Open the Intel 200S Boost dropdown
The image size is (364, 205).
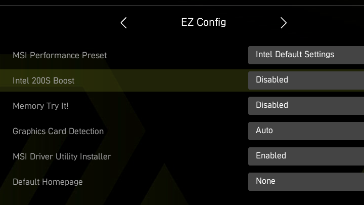click(x=306, y=80)
